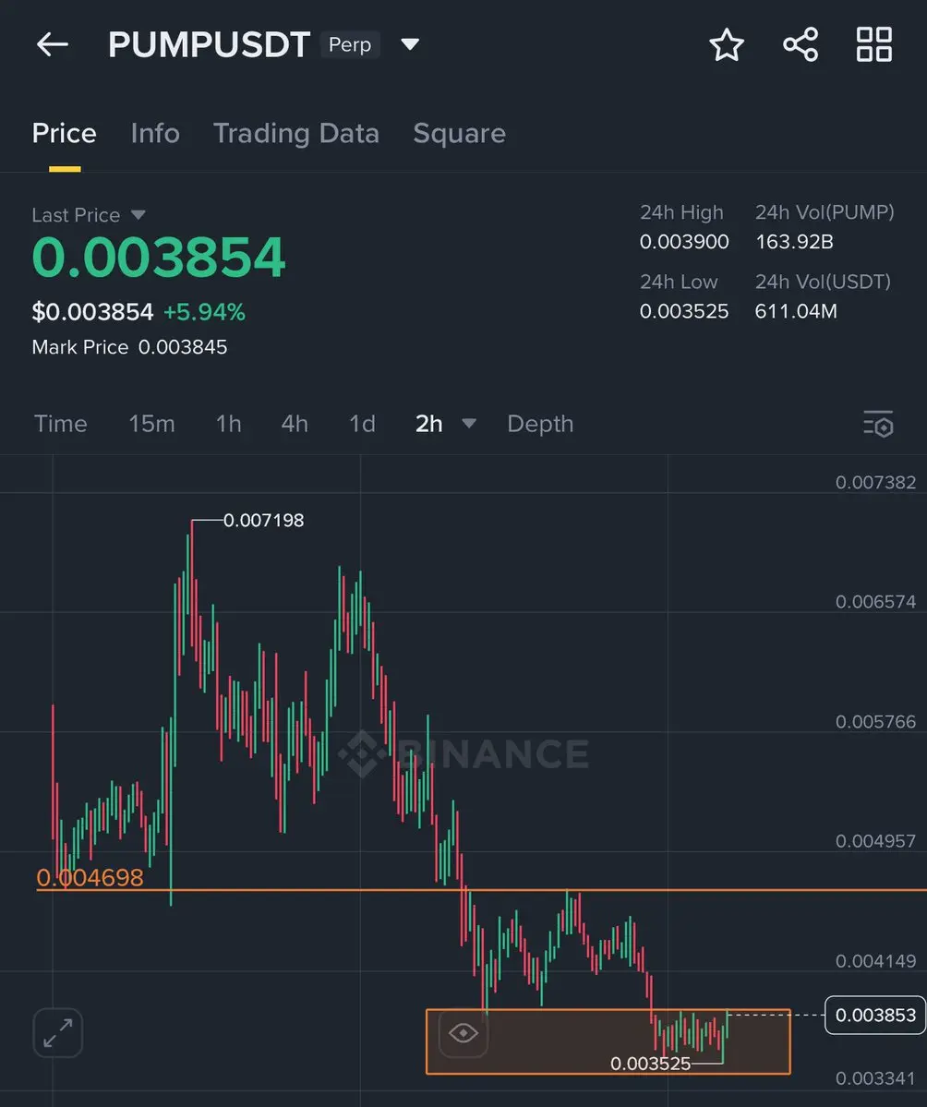The width and height of the screenshot is (927, 1107).
Task: Open the Trading Data tab
Action: (296, 134)
